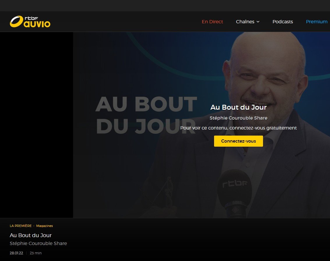Click the Stéphie Courouble Share subtitle below the player

click(38, 243)
